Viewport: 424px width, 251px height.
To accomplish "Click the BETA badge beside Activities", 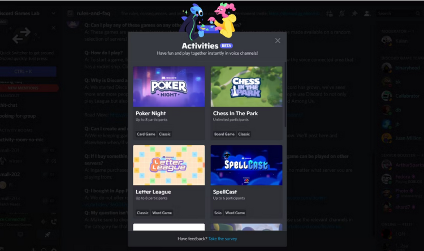I will tap(226, 46).
